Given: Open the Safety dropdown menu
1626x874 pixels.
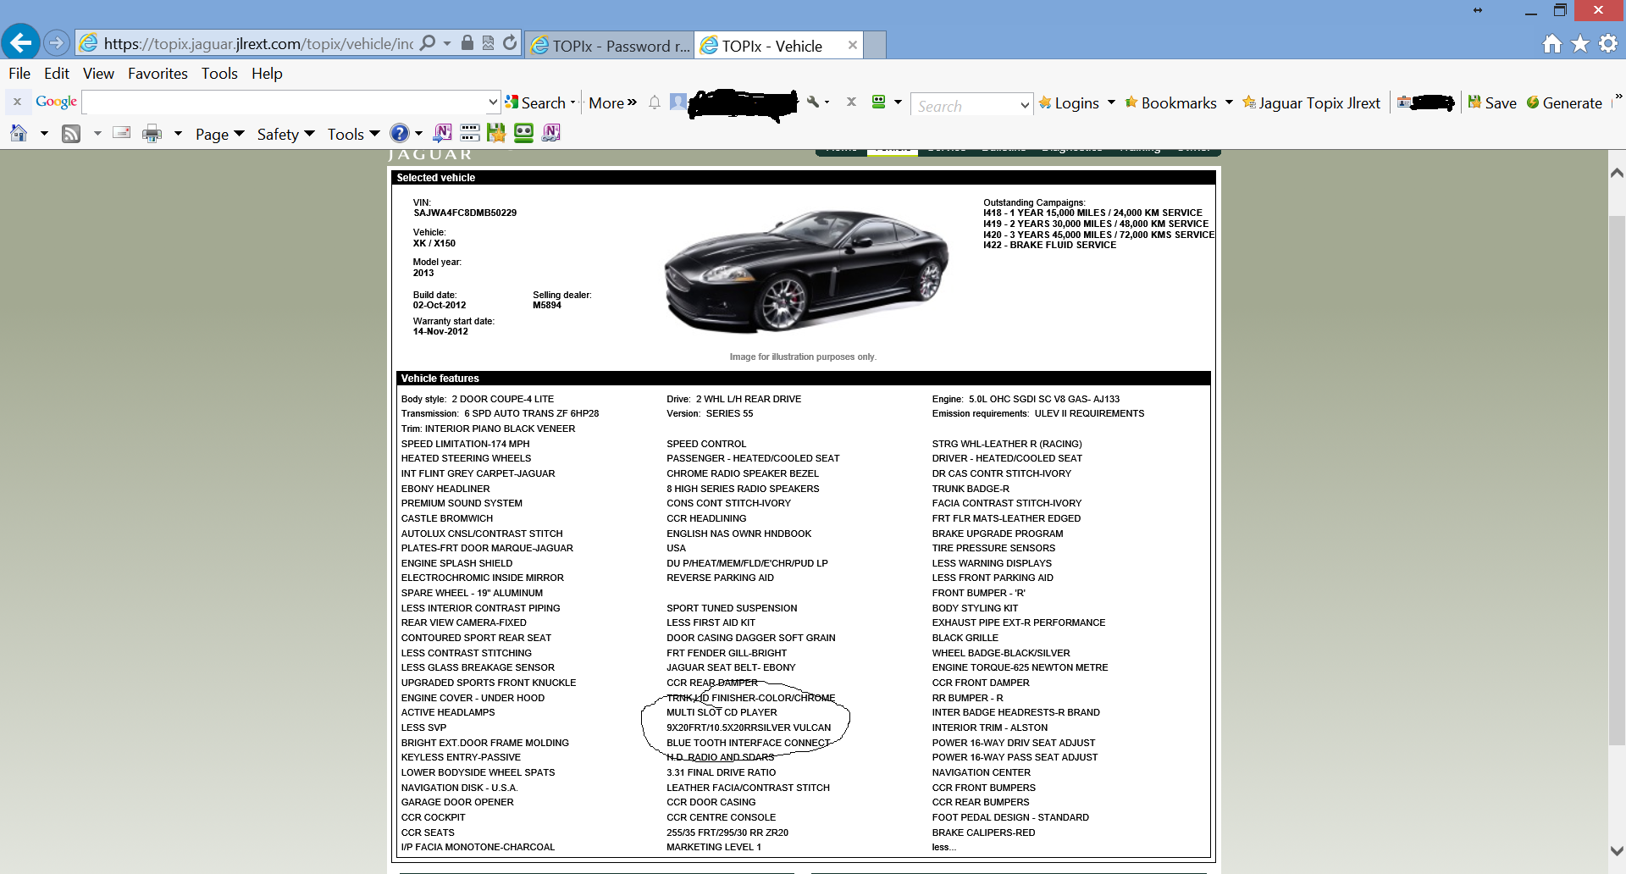Looking at the screenshot, I should click(285, 134).
